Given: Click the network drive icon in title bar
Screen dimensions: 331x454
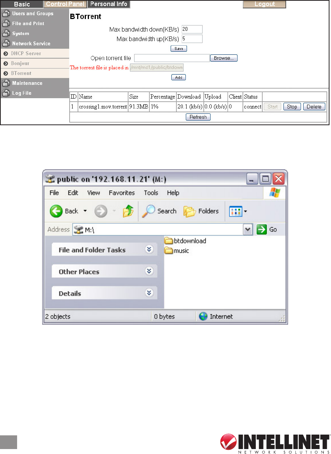Looking at the screenshot, I should [50, 179].
